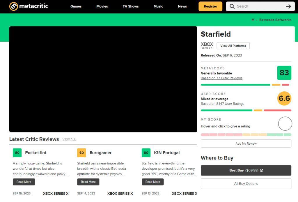Image resolution: width=298 pixels, height=202 pixels.
Task: Click the 6.6 user score badge
Action: (x=284, y=98)
